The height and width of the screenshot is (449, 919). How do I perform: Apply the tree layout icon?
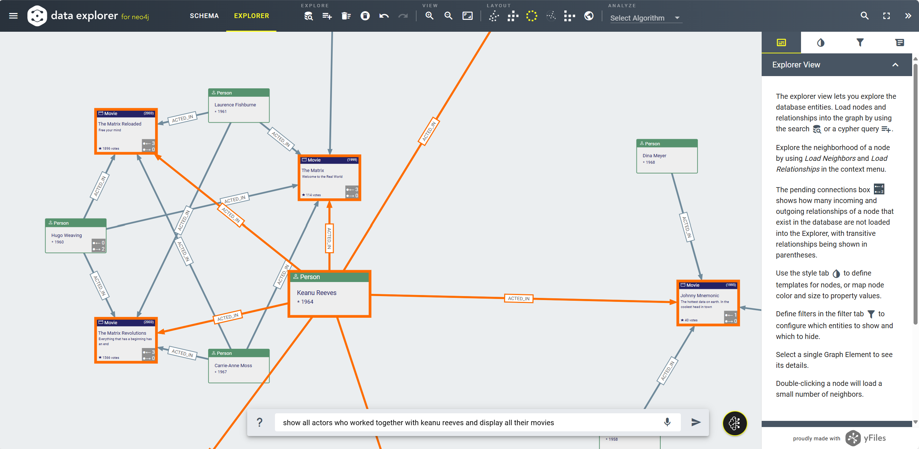point(569,16)
